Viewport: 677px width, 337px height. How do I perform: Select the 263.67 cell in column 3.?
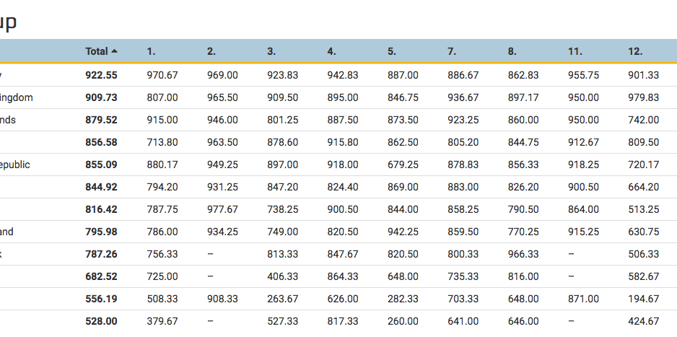pyautogui.click(x=281, y=299)
